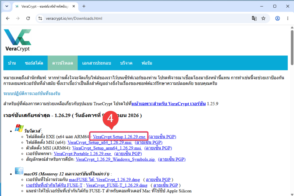Click the macOS Finder icon

(x=19, y=171)
